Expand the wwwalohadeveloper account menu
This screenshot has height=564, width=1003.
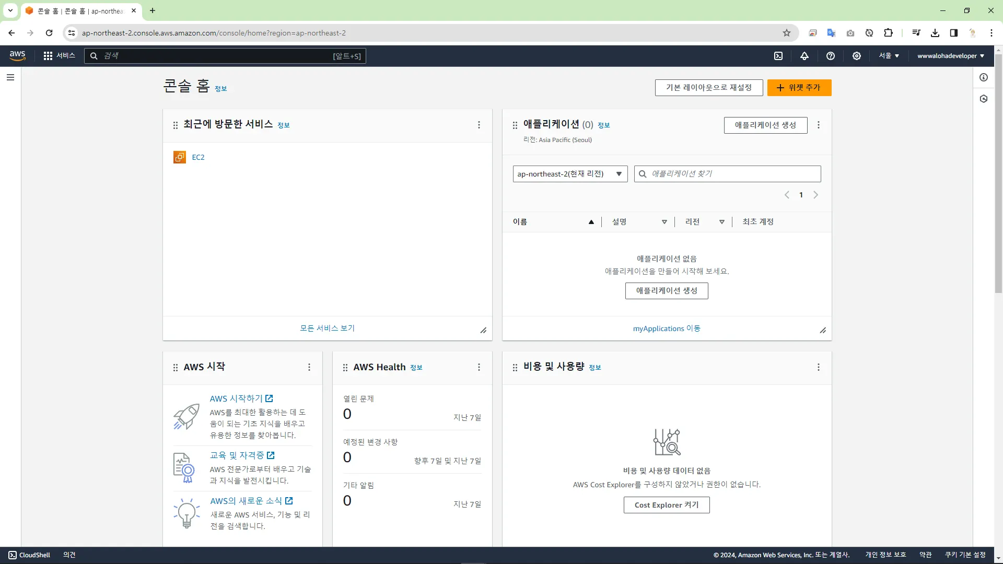[951, 56]
